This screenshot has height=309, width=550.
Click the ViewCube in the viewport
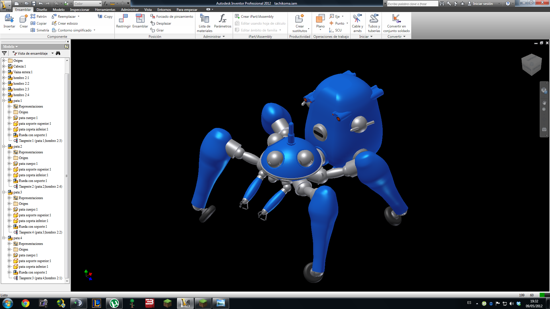click(x=531, y=65)
